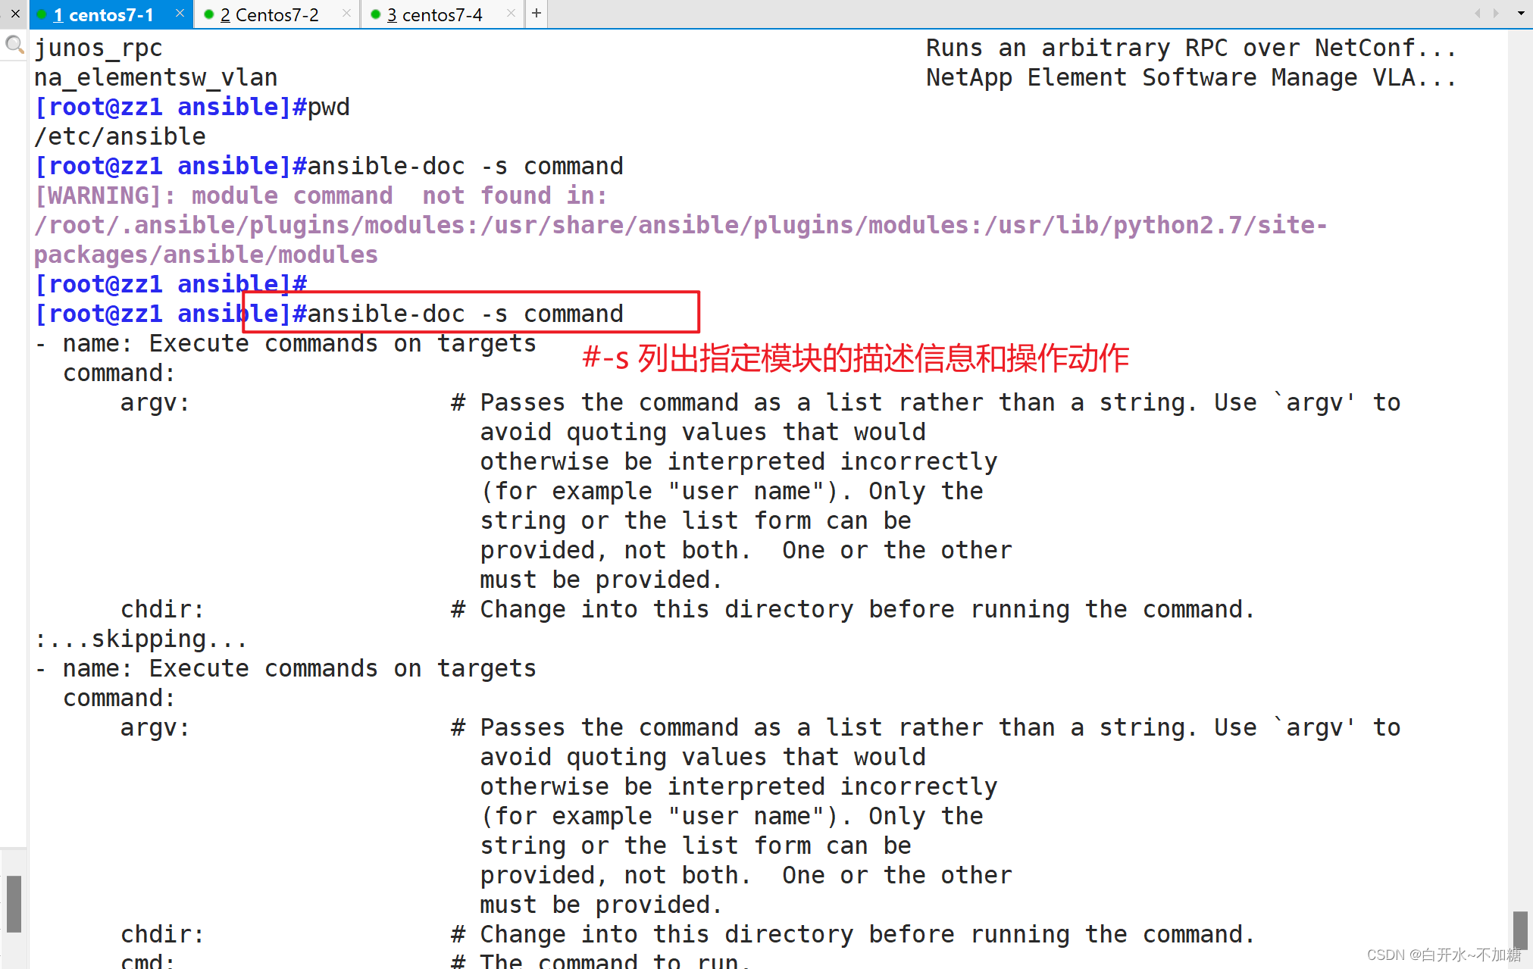Click red-boxed ansible-doc -s command line

465,313
